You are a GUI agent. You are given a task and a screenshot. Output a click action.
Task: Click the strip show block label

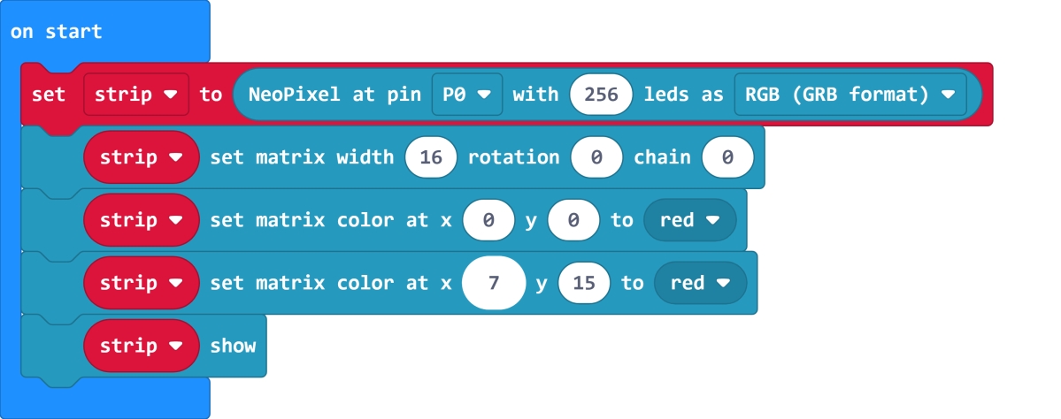coord(233,346)
